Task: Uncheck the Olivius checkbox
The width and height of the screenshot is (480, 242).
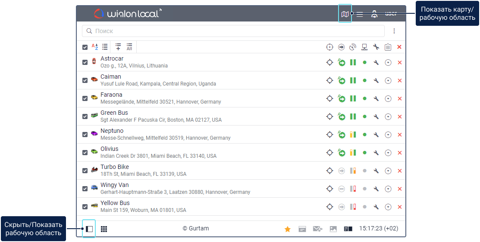Action: point(85,152)
